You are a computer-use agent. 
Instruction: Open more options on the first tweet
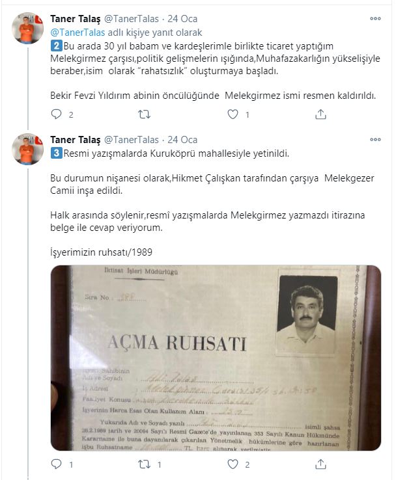pyautogui.click(x=375, y=19)
